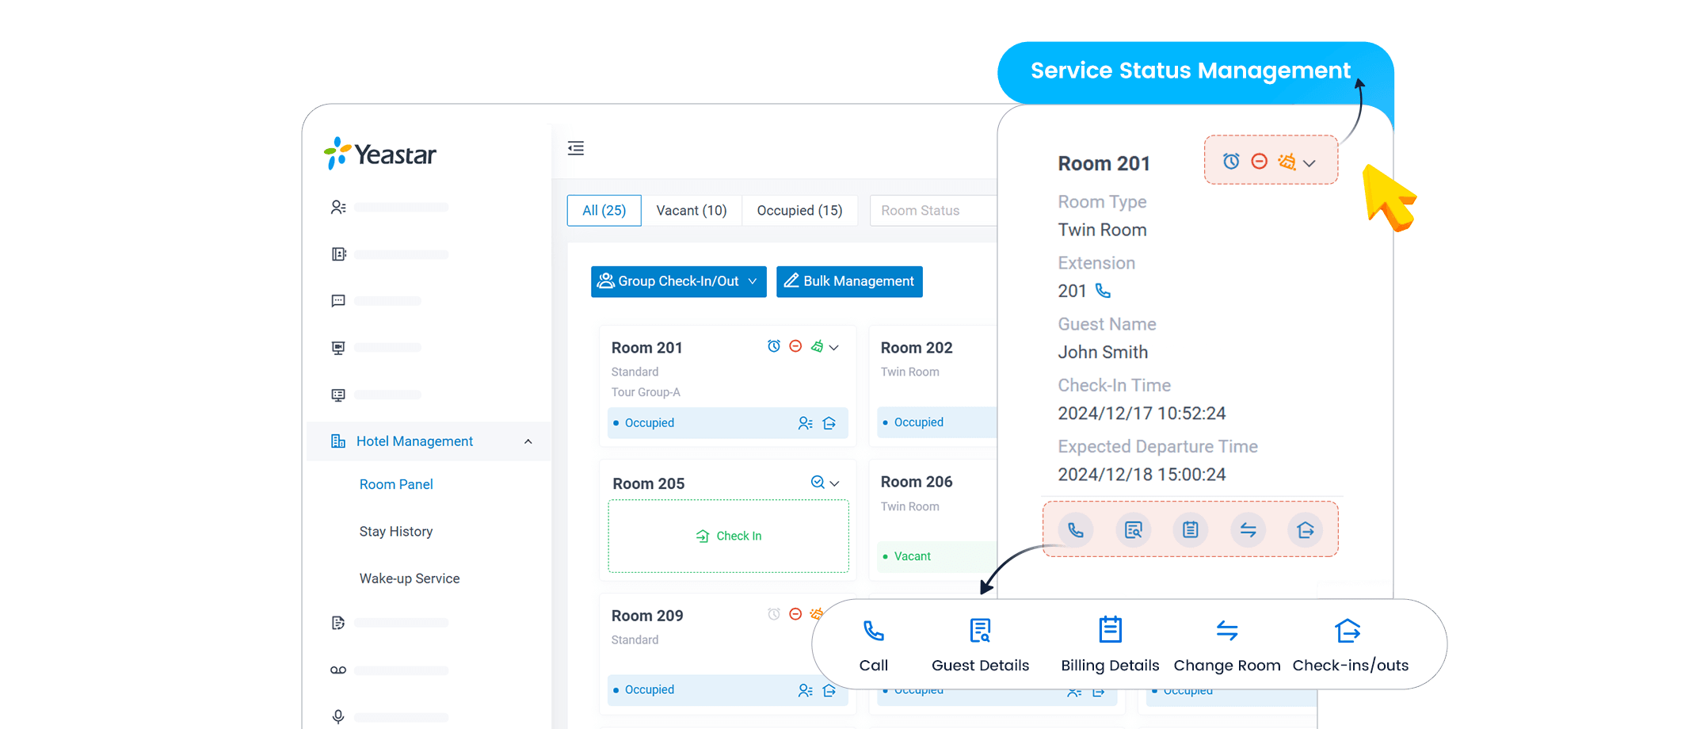Click the alarm clock icon on Room 209
The width and height of the screenshot is (1685, 729).
click(774, 614)
